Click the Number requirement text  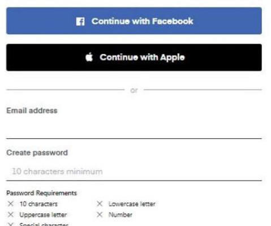[x=121, y=215]
